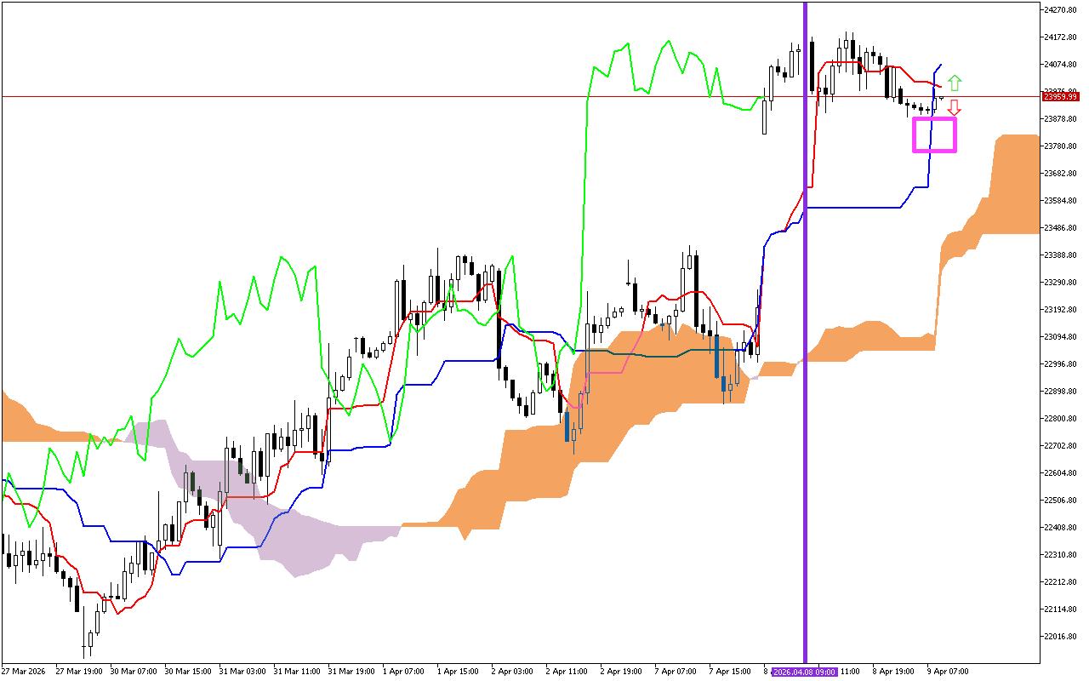Click the 9 Apr 07:00 time axis label

pyautogui.click(x=945, y=672)
